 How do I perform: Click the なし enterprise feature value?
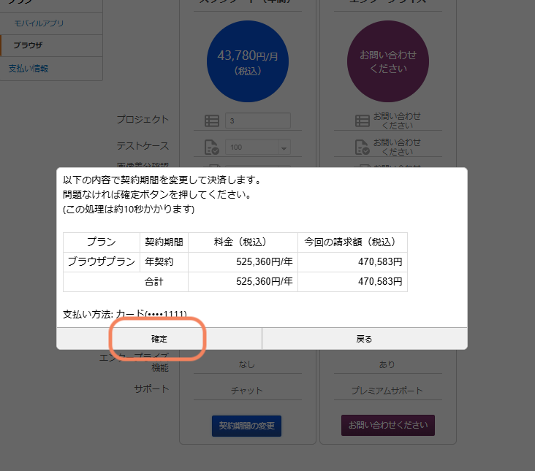[247, 364]
